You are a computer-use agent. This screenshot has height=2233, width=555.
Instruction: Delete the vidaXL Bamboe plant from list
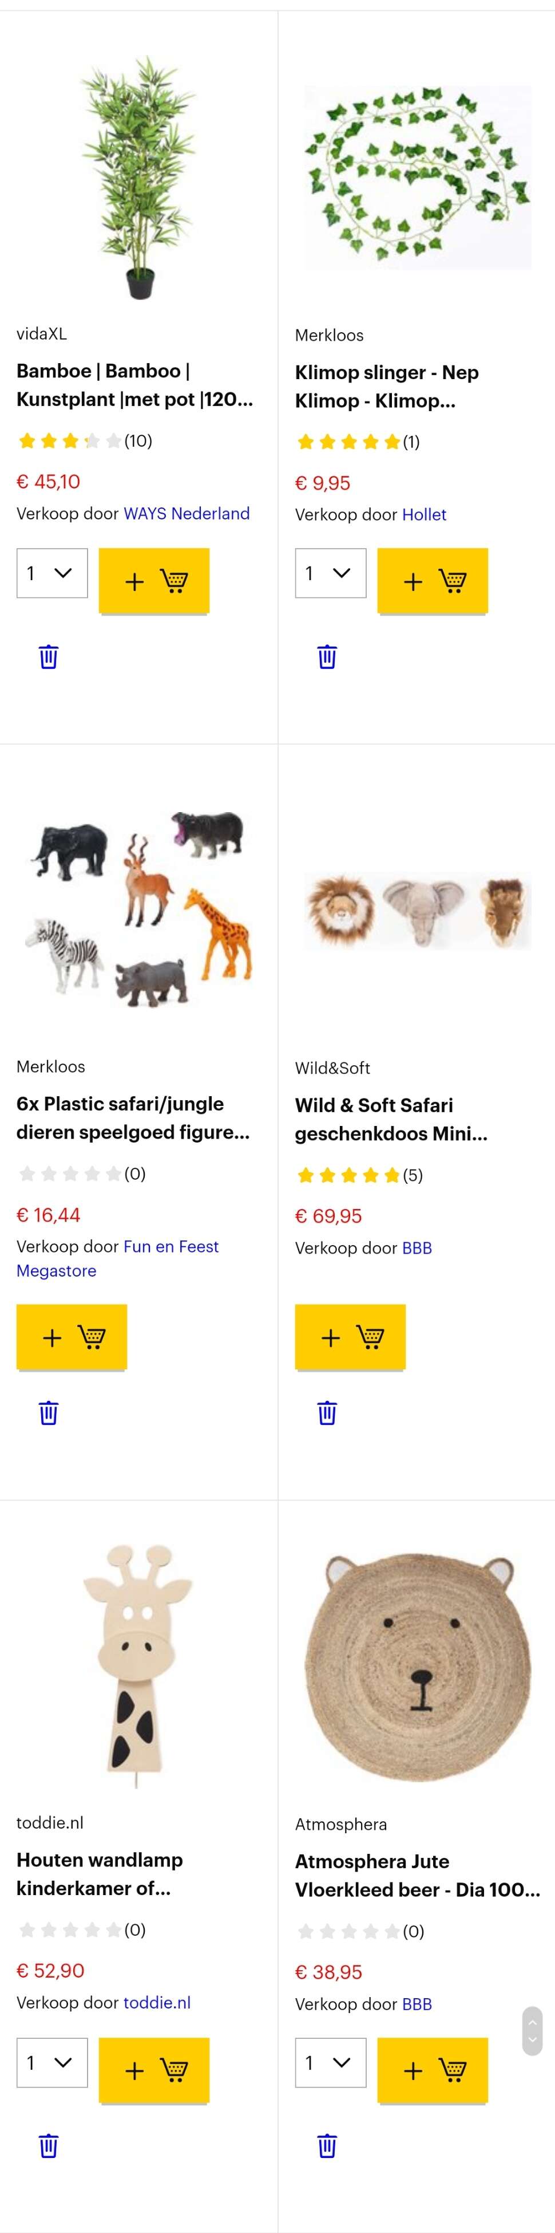click(49, 656)
